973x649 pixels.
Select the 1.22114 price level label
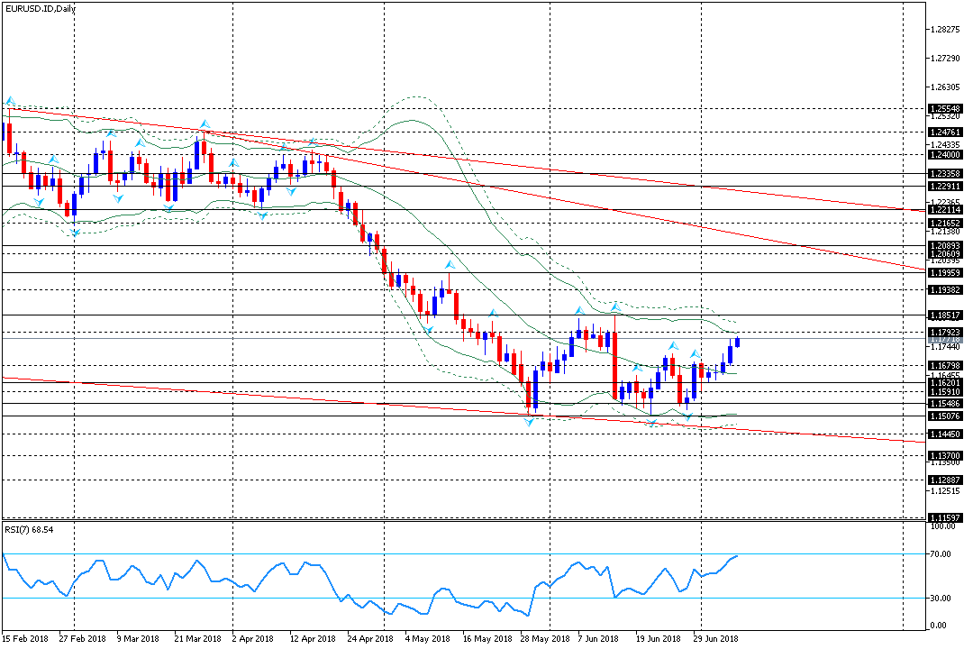[945, 210]
